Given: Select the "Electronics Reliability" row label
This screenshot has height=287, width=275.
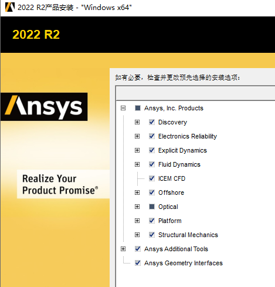Looking at the screenshot, I should click(188, 136).
